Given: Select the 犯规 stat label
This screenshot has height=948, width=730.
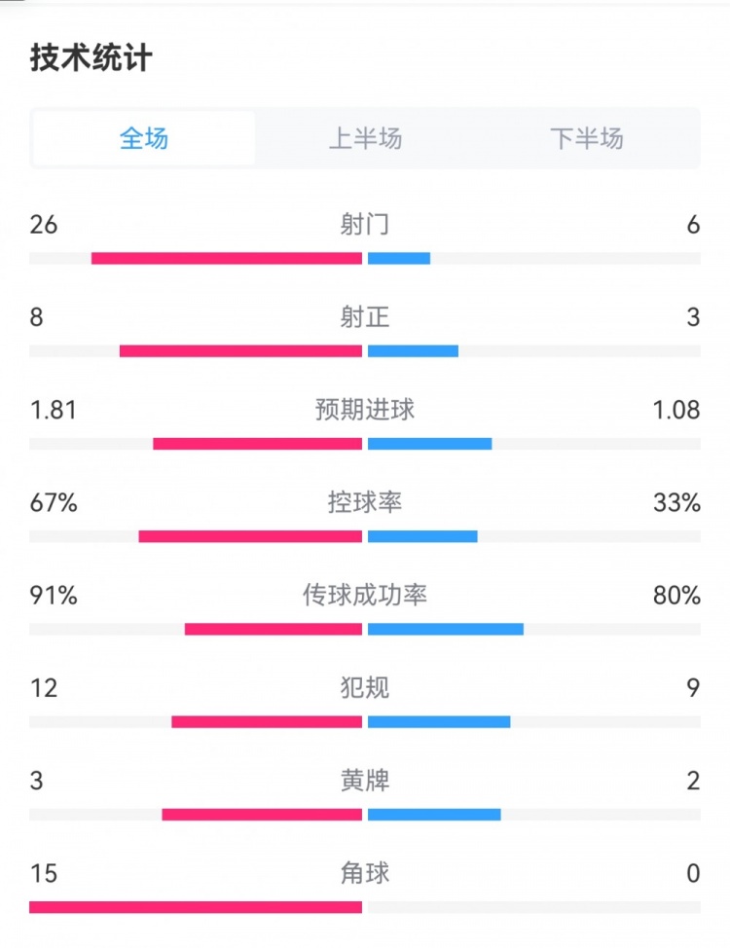Looking at the screenshot, I should click(365, 687).
